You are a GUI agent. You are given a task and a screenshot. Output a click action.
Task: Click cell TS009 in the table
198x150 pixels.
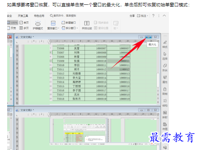[61, 61]
